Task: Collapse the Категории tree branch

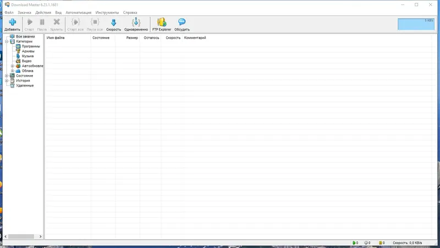Action: (7, 42)
